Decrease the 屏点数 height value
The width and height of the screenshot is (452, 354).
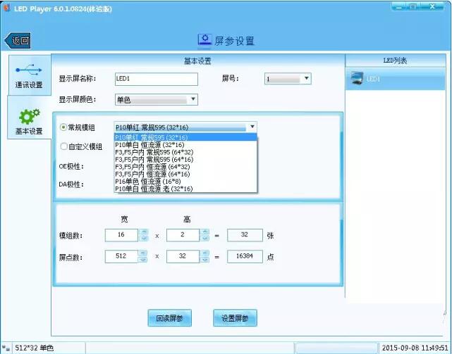tap(204, 260)
